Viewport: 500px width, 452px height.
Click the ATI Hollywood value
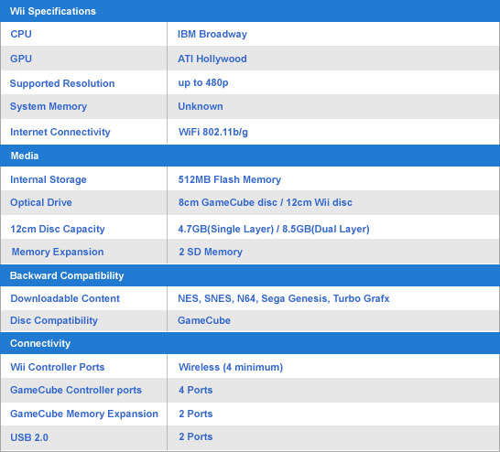[x=212, y=59]
